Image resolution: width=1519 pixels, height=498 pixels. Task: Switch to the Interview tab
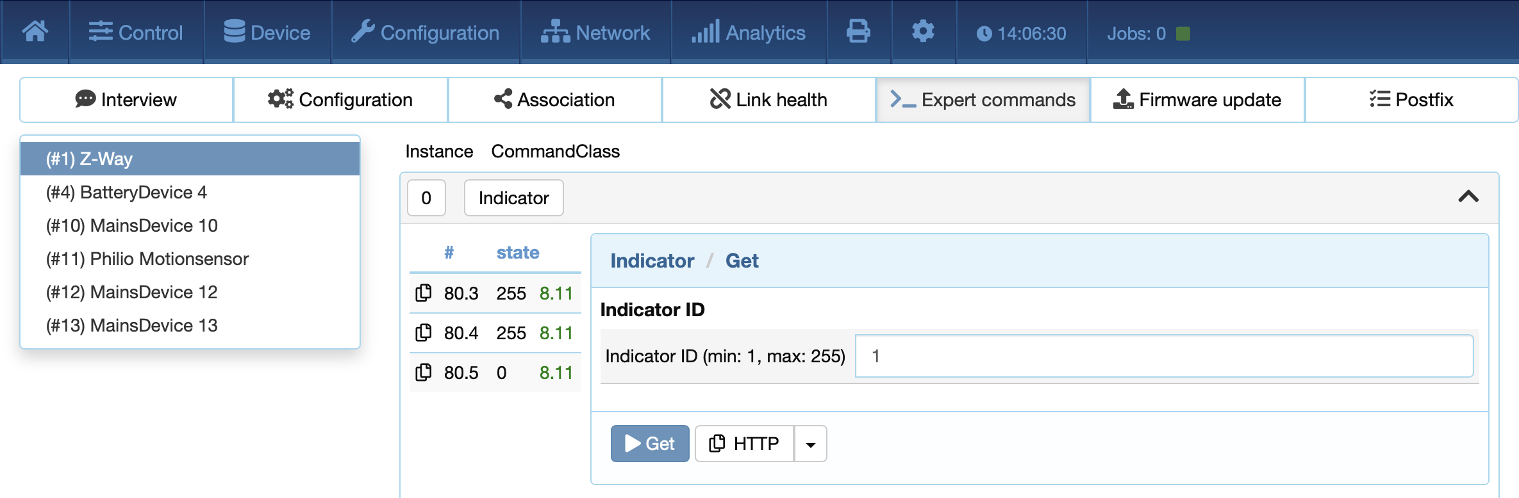126,100
